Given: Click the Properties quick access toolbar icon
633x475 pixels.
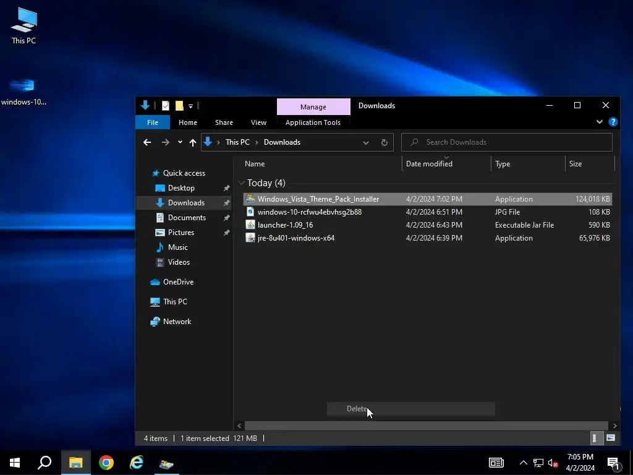Looking at the screenshot, I should click(166, 106).
